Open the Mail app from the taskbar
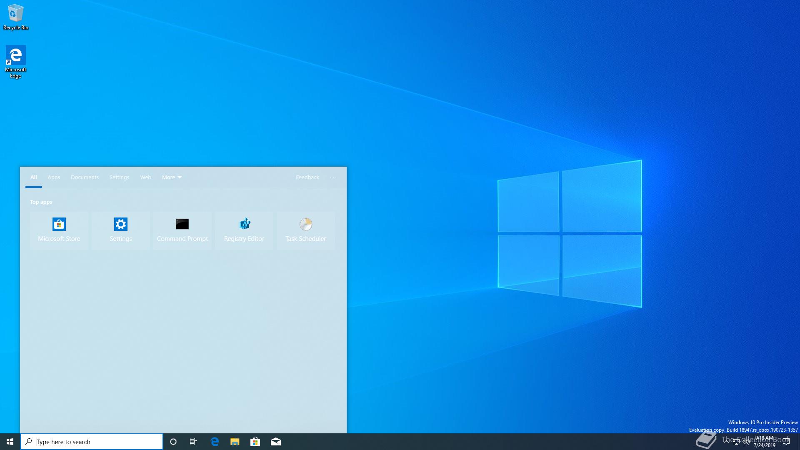This screenshot has width=800, height=450. coord(275,442)
